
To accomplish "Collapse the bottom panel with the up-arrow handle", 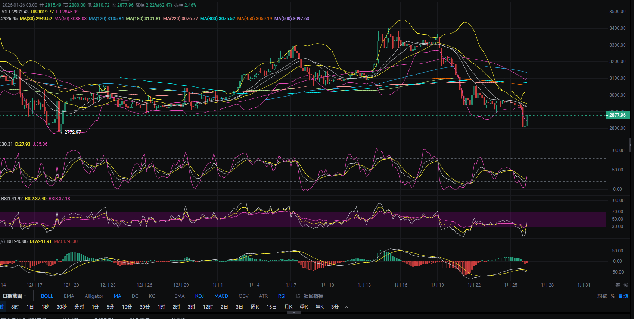I will [x=294, y=313].
